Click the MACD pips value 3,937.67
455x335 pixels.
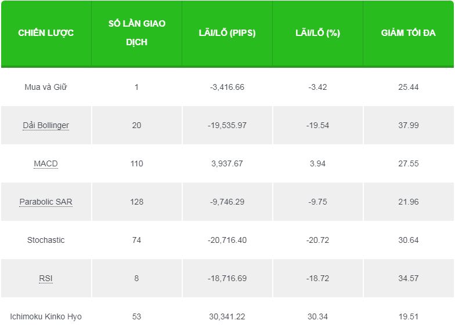click(x=227, y=163)
